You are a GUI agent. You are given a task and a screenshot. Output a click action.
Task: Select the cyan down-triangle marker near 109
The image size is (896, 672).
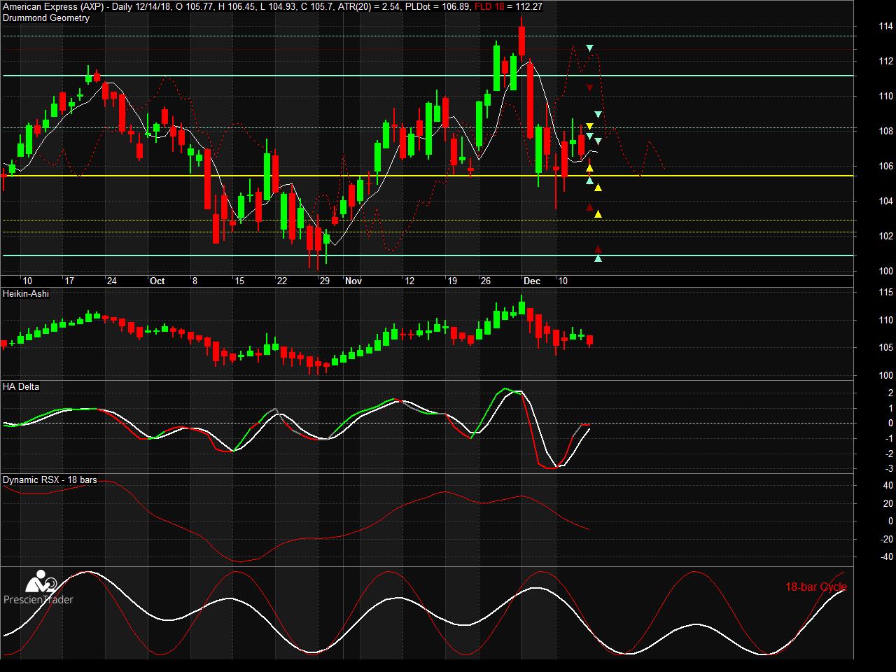click(598, 114)
